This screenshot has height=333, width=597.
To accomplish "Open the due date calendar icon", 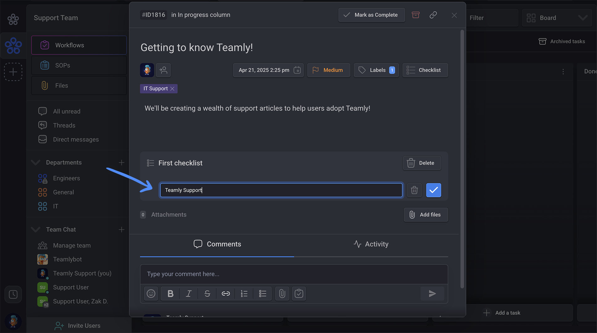I will [297, 70].
